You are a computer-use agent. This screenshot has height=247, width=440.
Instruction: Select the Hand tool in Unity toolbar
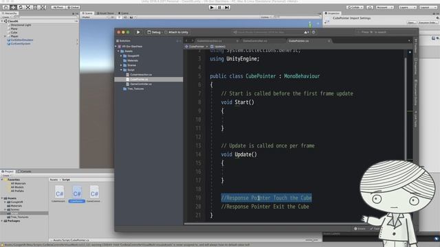point(5,8)
